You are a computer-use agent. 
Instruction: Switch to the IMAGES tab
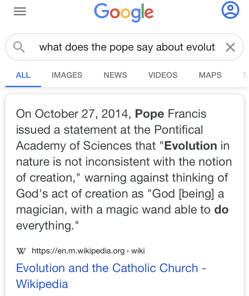point(67,75)
